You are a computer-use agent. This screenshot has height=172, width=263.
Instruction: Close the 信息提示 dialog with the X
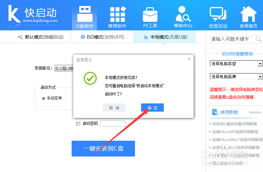click(x=189, y=59)
